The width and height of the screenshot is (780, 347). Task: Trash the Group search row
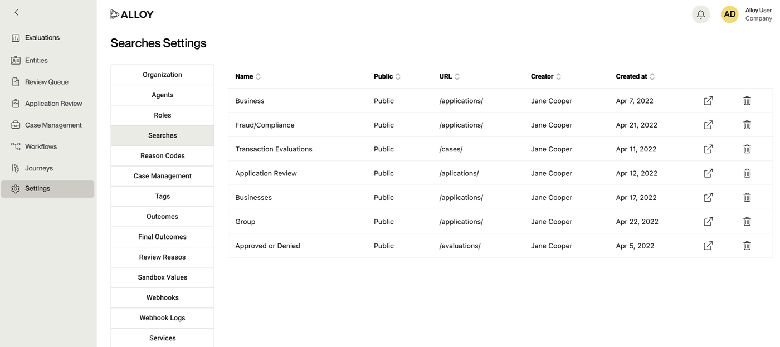(747, 222)
